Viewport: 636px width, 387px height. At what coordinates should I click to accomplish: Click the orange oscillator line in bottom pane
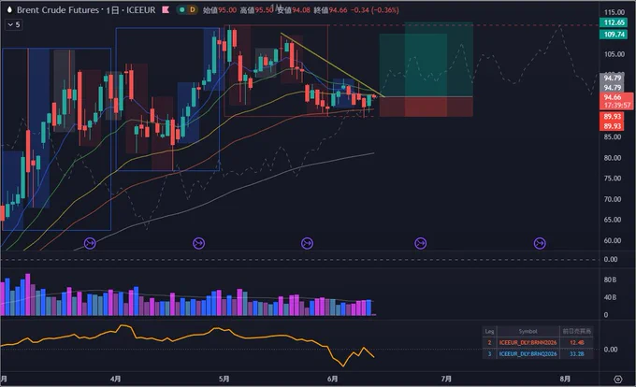(186, 336)
